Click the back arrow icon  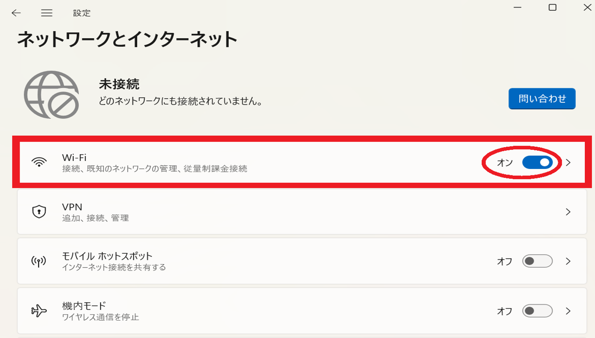[x=16, y=13]
